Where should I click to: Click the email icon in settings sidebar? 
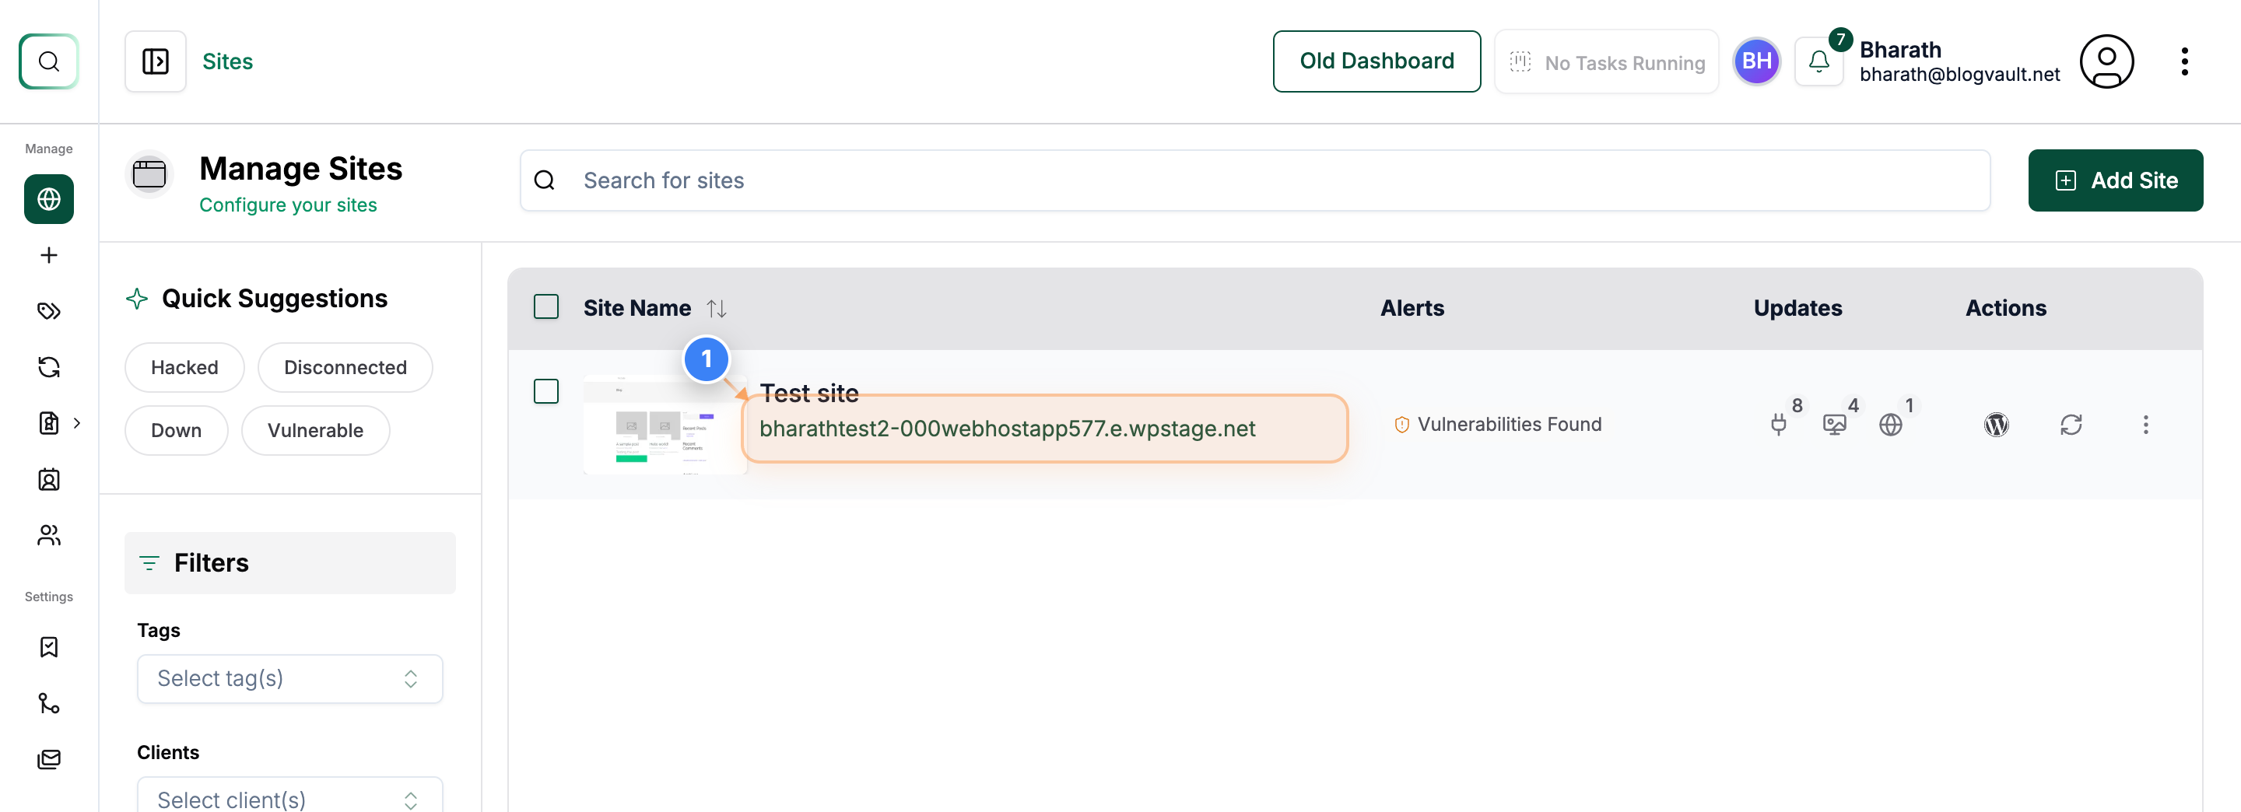click(49, 758)
